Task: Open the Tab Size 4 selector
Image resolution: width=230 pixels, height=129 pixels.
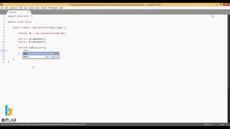Action: pyautogui.click(x=208, y=124)
